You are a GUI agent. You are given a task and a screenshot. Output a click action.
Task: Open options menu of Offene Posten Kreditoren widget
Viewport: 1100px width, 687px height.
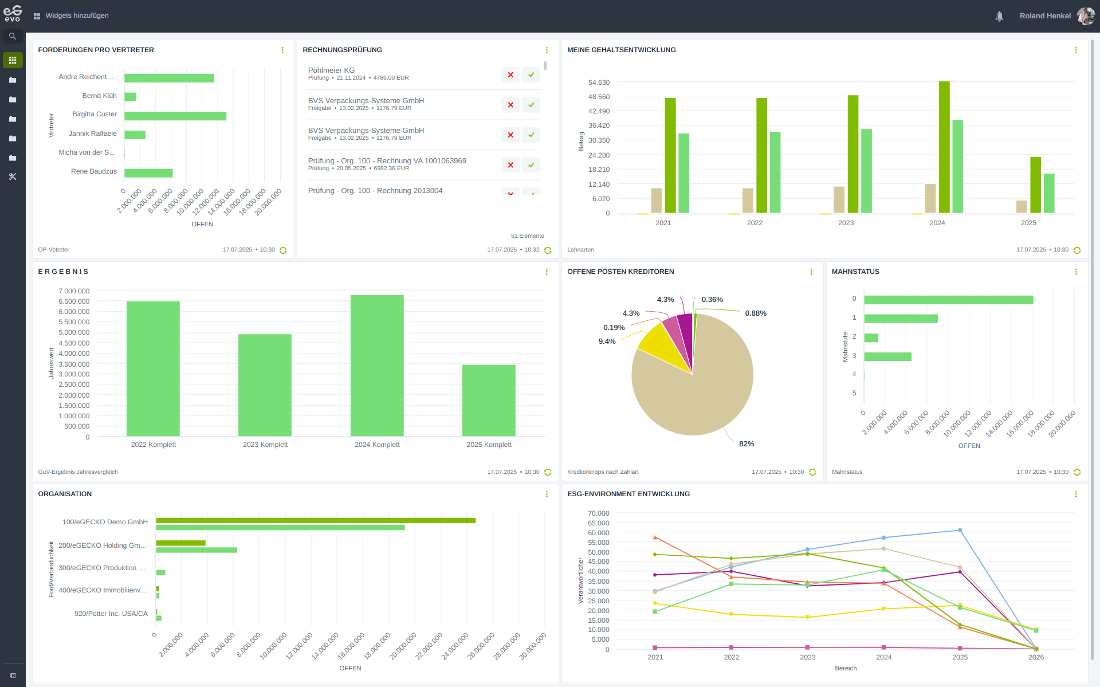811,272
